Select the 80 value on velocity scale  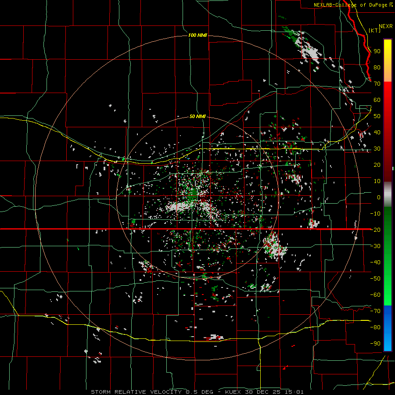377,68
